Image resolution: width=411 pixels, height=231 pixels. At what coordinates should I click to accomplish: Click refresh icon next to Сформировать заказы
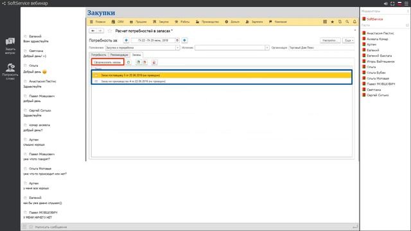(128, 62)
